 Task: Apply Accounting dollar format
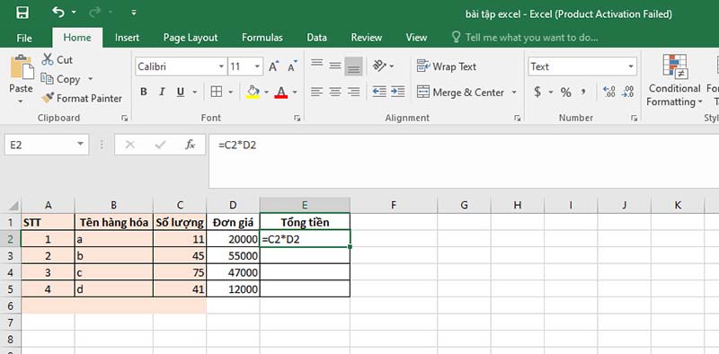point(537,93)
